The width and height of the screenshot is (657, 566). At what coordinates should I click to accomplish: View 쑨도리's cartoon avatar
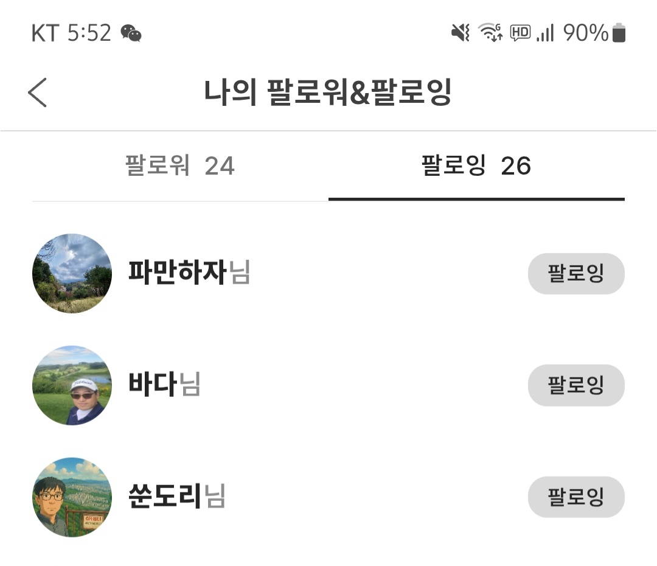point(72,497)
